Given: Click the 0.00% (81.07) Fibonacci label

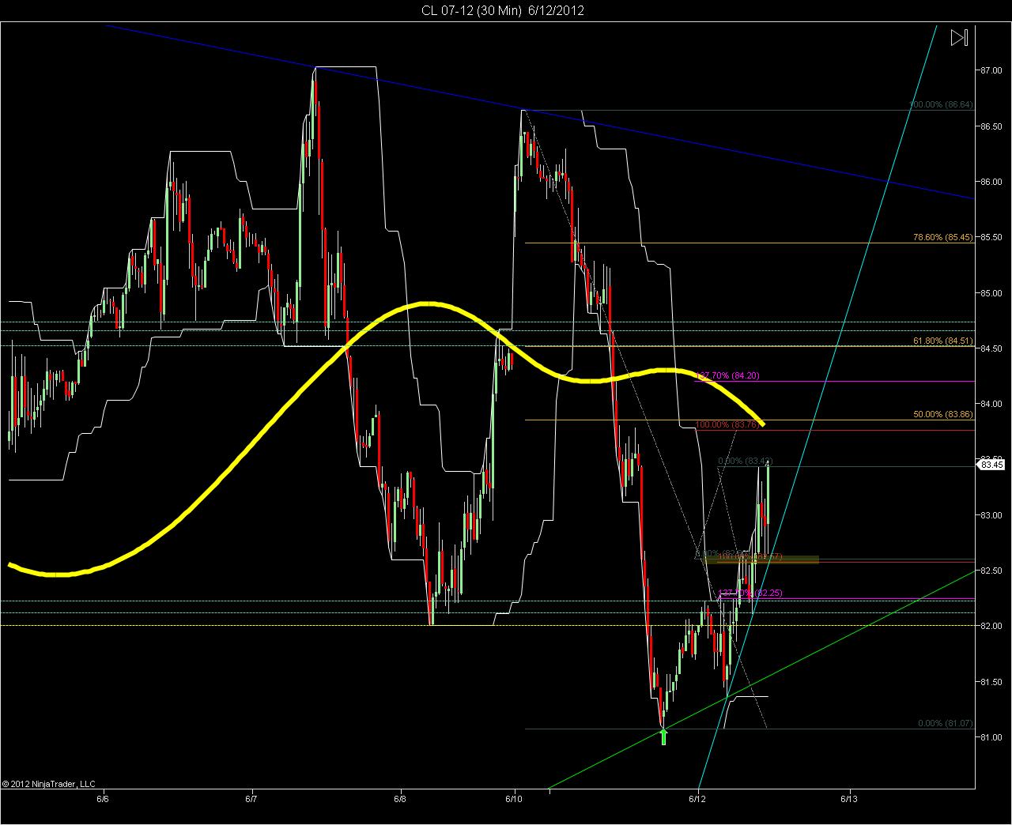Looking at the screenshot, I should (946, 723).
